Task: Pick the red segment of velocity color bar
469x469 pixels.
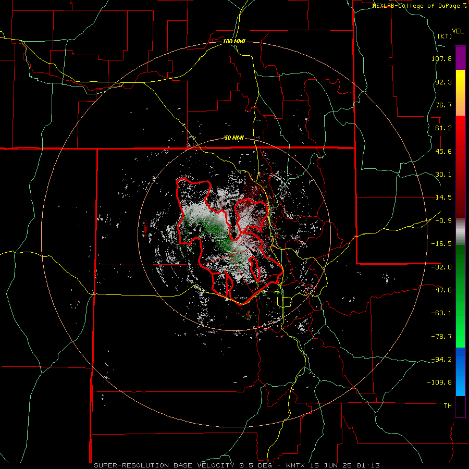Action: pos(460,167)
